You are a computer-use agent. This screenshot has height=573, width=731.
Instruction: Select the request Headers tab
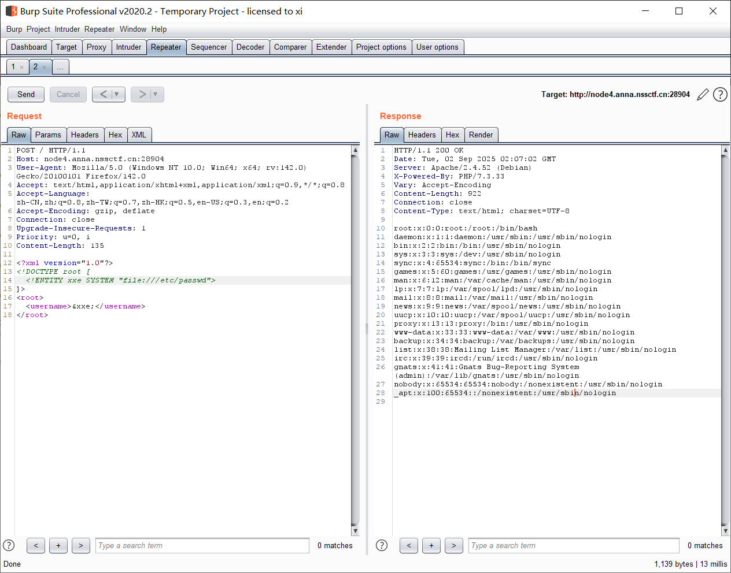point(84,135)
